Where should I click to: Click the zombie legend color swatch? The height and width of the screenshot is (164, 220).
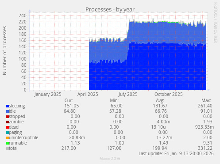[8, 122]
